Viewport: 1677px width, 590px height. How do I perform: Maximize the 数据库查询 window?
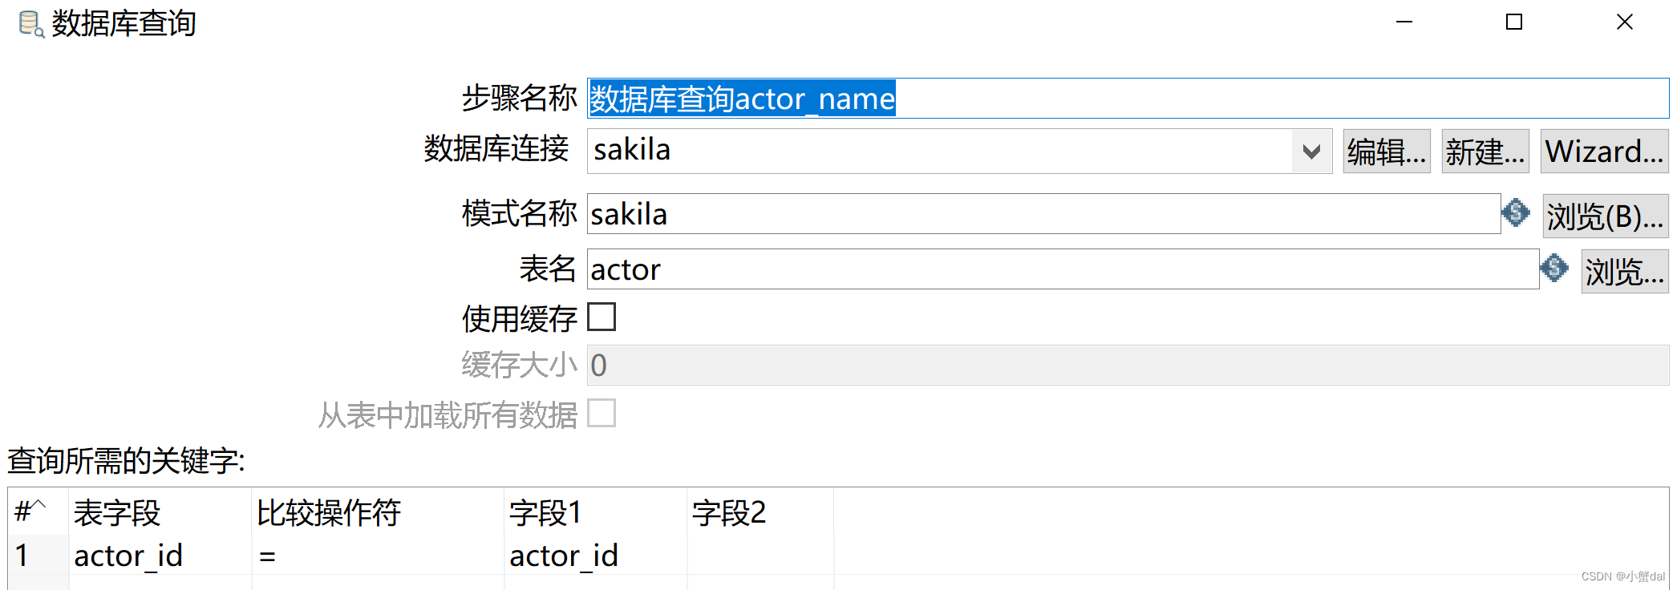[x=1514, y=22]
